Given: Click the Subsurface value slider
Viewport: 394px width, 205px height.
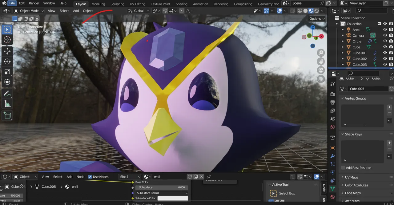Looking at the screenshot, I should [x=162, y=187].
